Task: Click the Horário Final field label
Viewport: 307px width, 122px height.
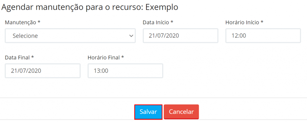Action: [104, 57]
